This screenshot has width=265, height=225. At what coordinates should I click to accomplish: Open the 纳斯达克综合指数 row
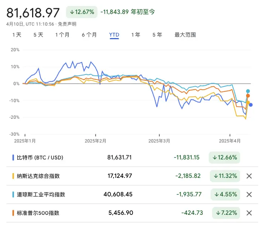point(132,176)
